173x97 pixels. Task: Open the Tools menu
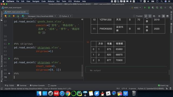[x=64, y=1]
